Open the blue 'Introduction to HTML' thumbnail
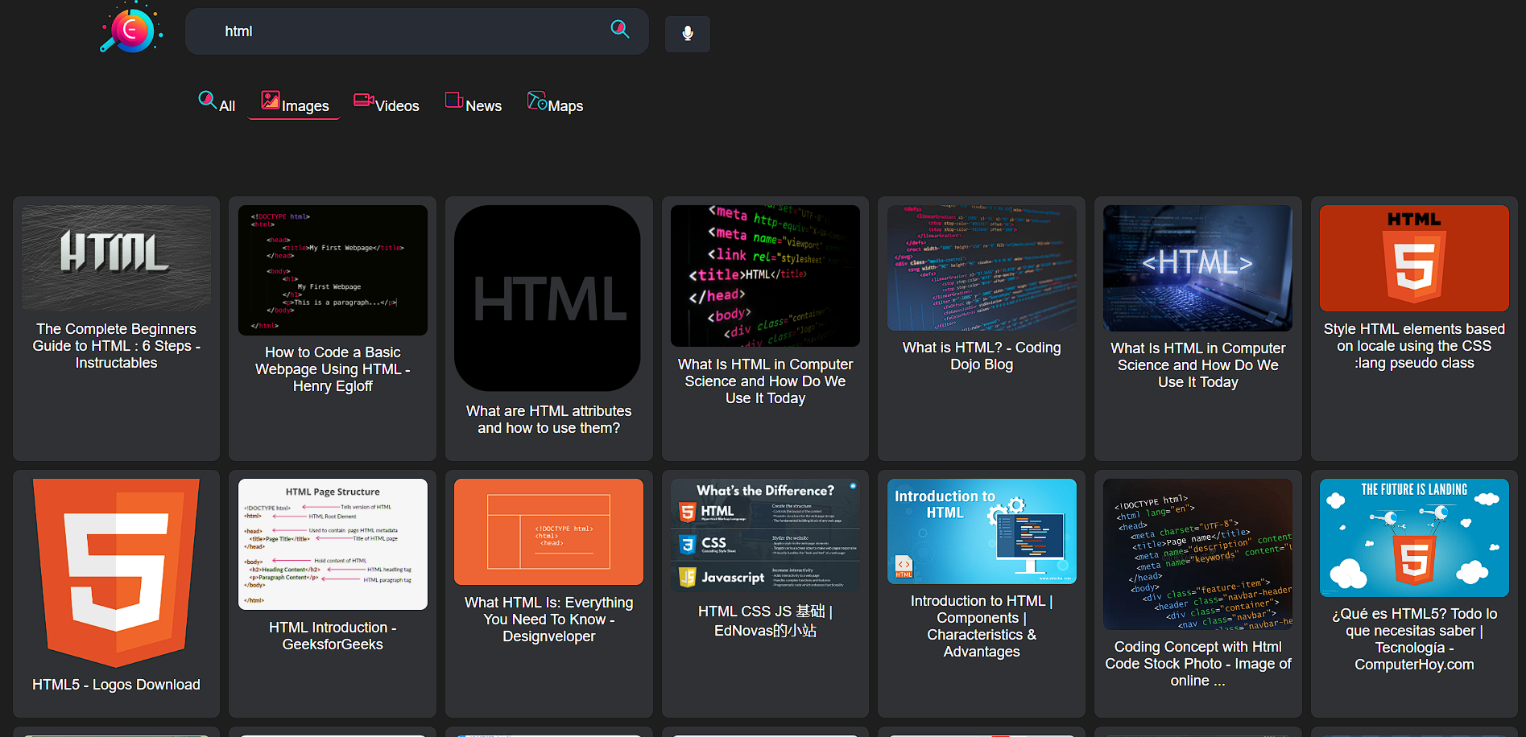This screenshot has height=737, width=1526. (x=982, y=531)
